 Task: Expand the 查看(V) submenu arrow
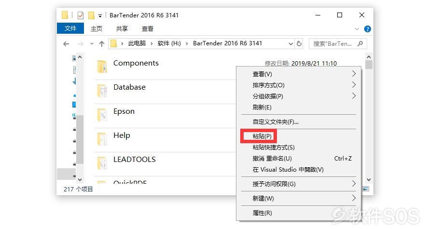pos(354,74)
